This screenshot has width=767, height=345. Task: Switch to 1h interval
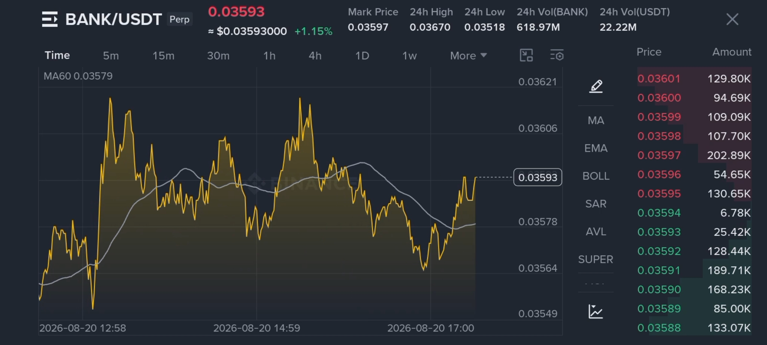click(x=269, y=56)
